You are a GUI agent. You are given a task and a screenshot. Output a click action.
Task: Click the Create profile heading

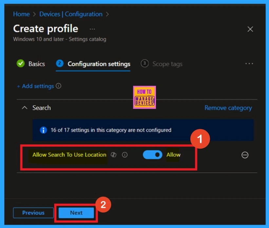pos(46,29)
